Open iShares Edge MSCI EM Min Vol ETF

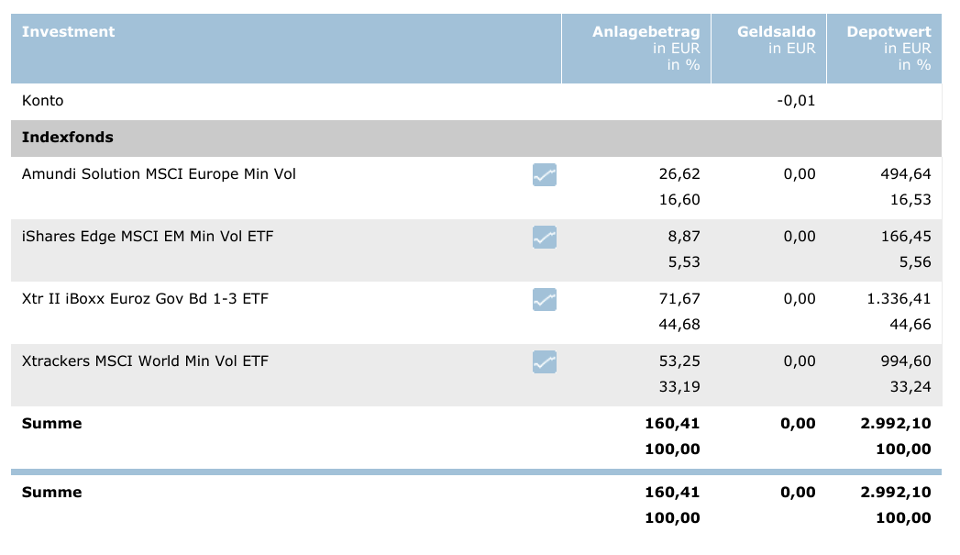pos(148,237)
